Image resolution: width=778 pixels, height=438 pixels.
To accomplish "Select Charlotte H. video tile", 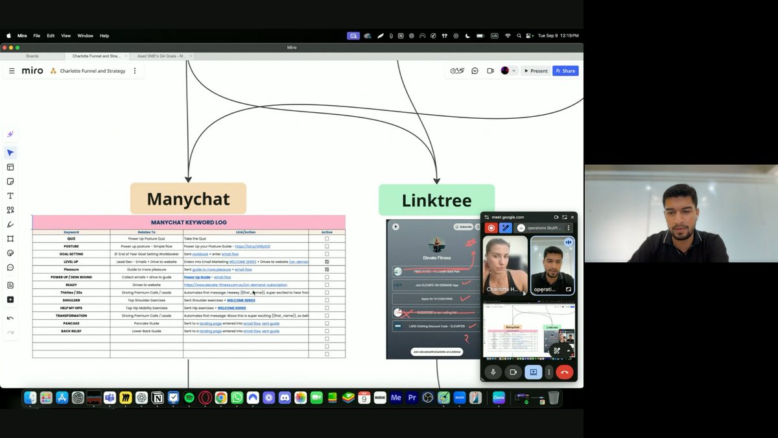I will click(x=506, y=265).
